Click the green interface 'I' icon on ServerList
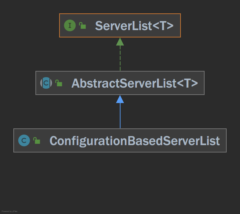This screenshot has width=240, height=214. tap(70, 25)
